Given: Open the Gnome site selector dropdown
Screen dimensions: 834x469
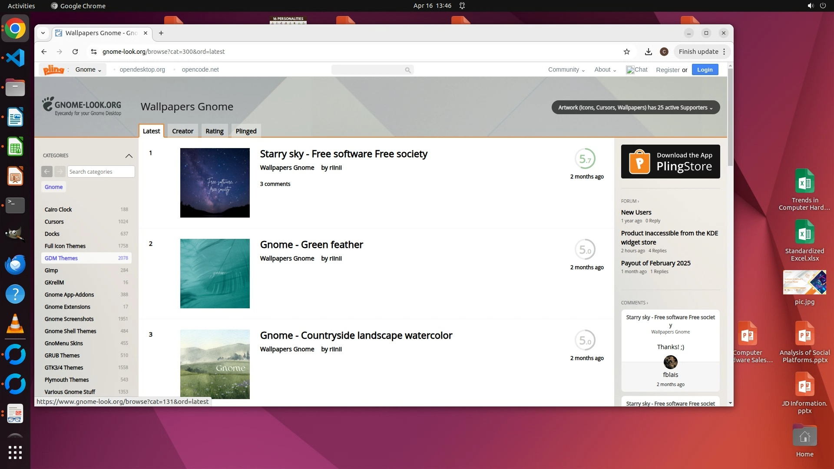Looking at the screenshot, I should 88,69.
